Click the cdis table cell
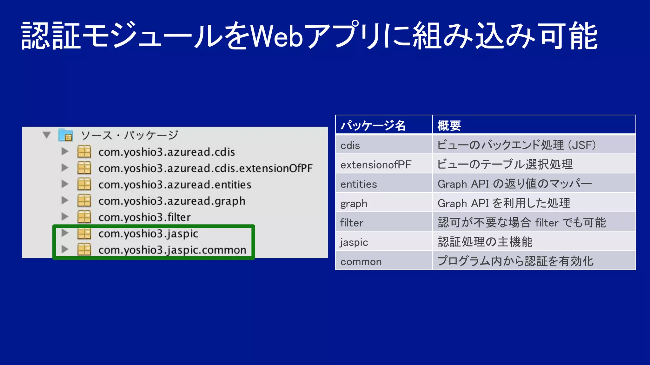The height and width of the screenshot is (365, 650). pos(384,145)
